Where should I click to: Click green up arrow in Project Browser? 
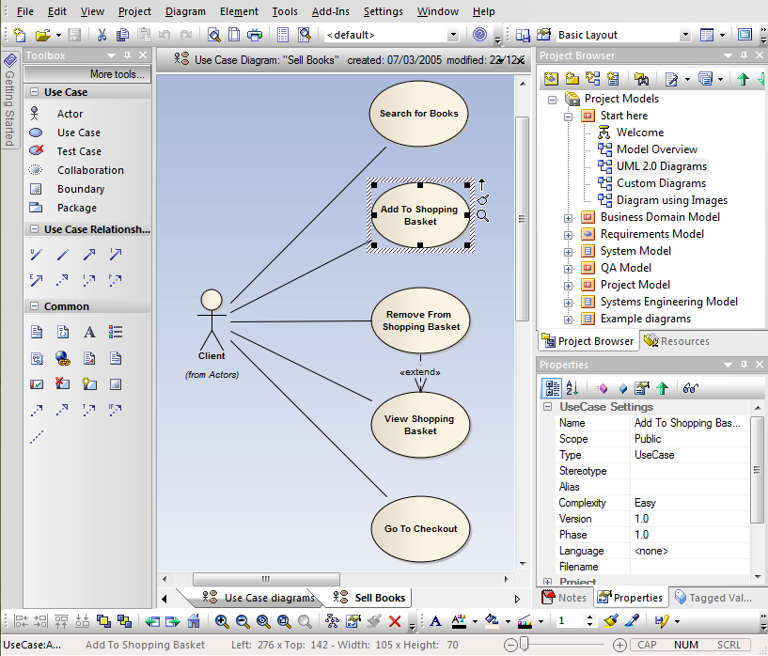pyautogui.click(x=743, y=79)
